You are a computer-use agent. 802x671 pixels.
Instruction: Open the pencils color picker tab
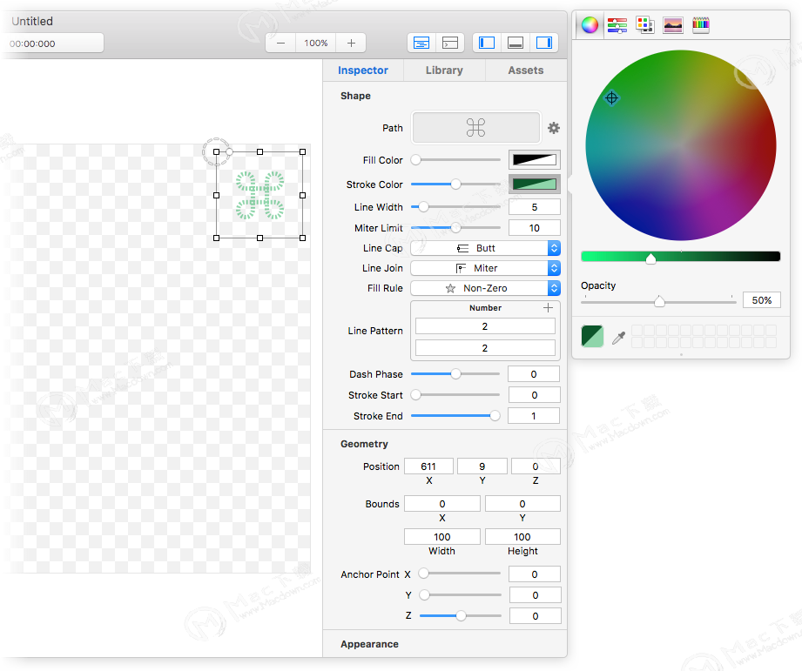pyautogui.click(x=701, y=24)
